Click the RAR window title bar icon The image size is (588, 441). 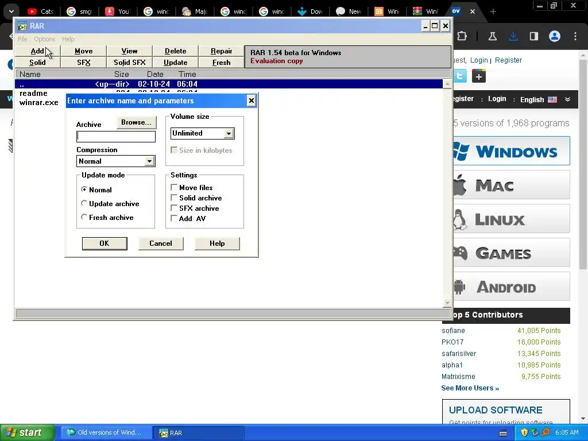click(x=22, y=26)
